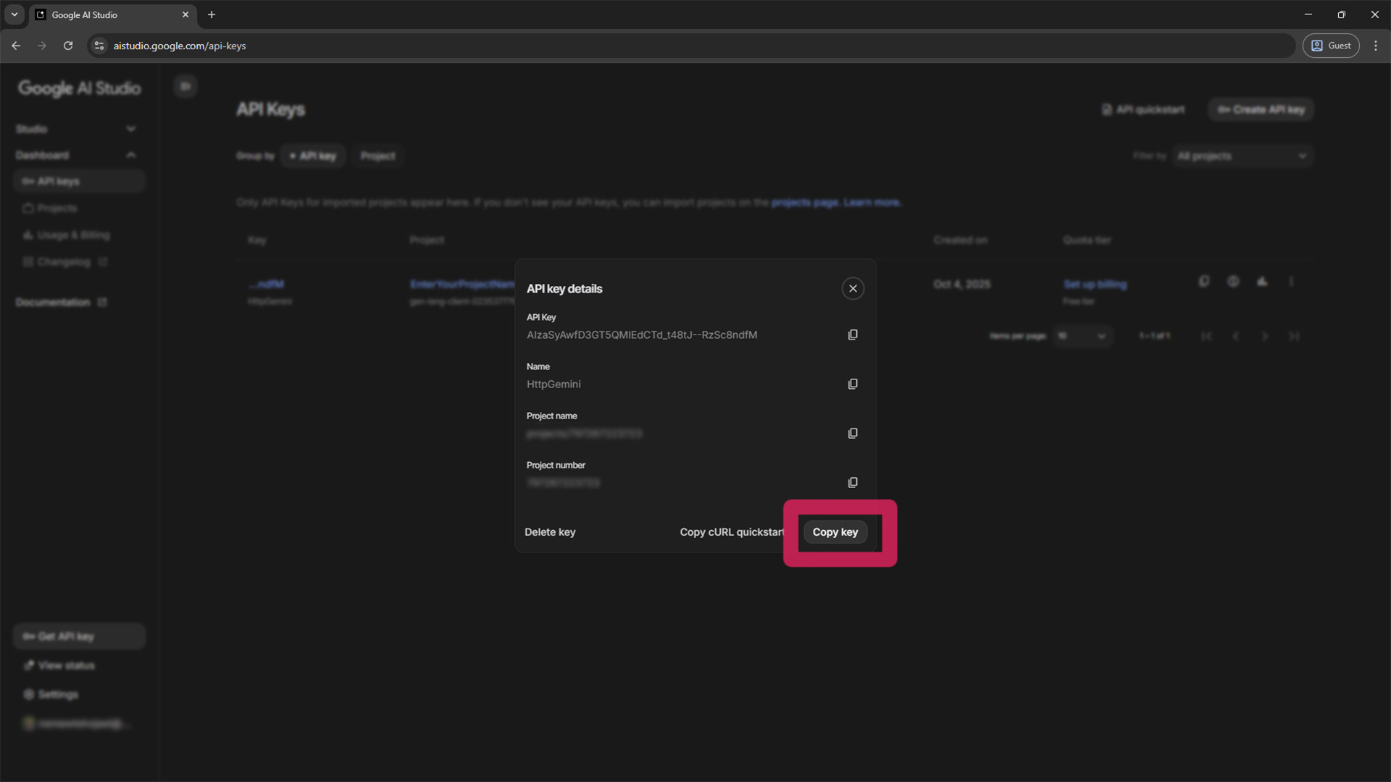Viewport: 1391px width, 782px height.
Task: Open API keys in the sidebar
Action: tap(79, 181)
